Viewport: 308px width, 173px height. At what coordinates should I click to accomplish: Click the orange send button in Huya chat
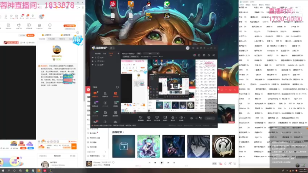pyautogui.click(x=74, y=146)
